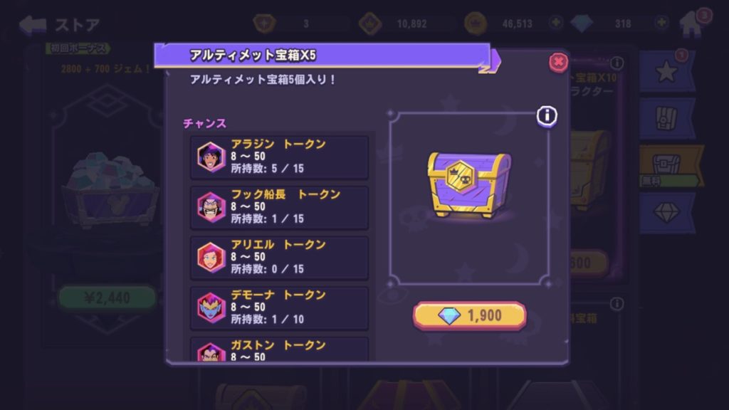Tap Aladdin's hexagon portrait icon

point(211,157)
